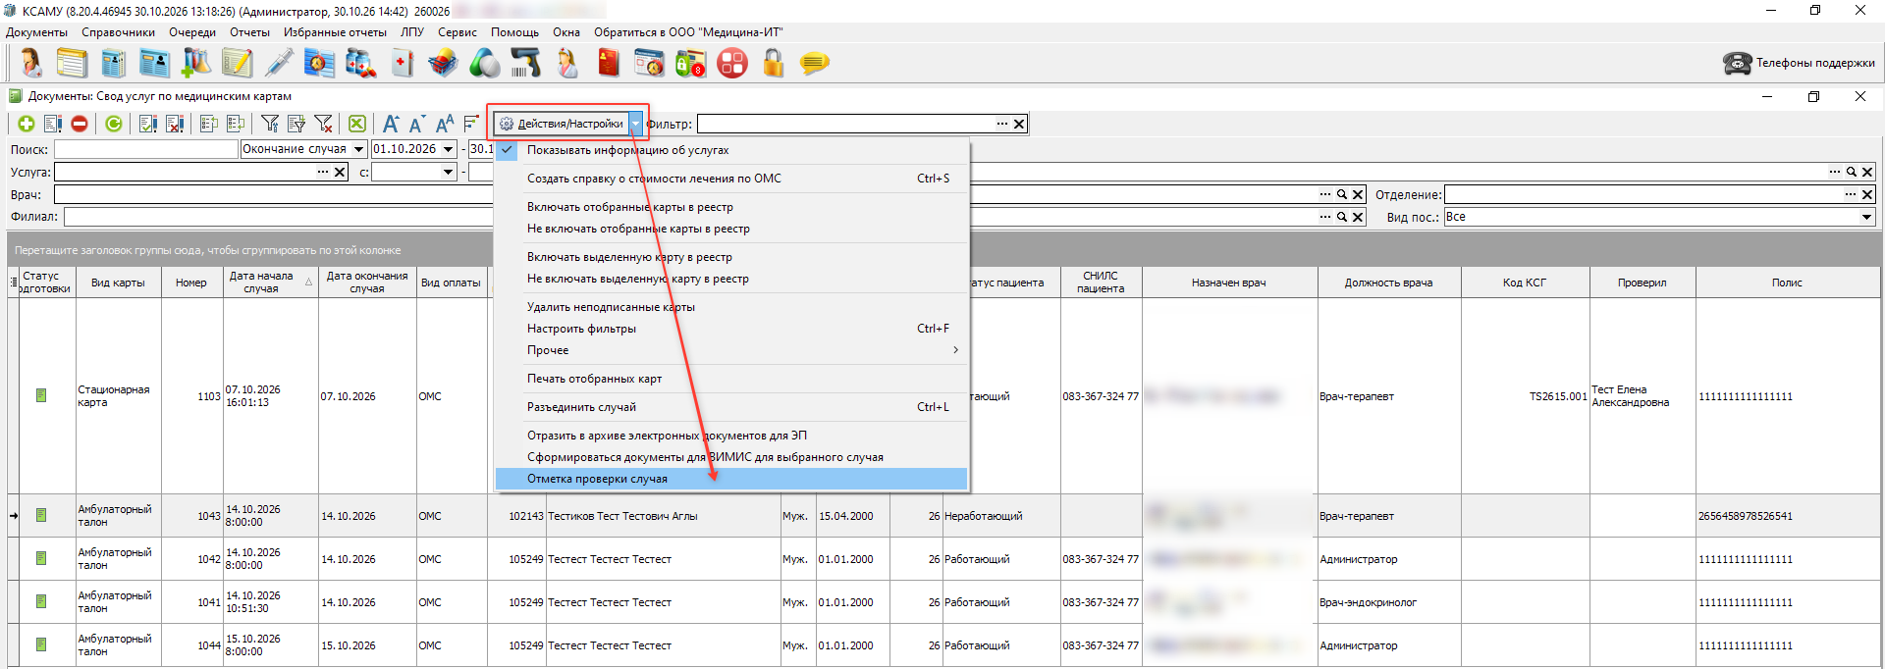The height and width of the screenshot is (669, 1885).
Task: Open the 'Окончание случая' dropdown
Action: [358, 149]
